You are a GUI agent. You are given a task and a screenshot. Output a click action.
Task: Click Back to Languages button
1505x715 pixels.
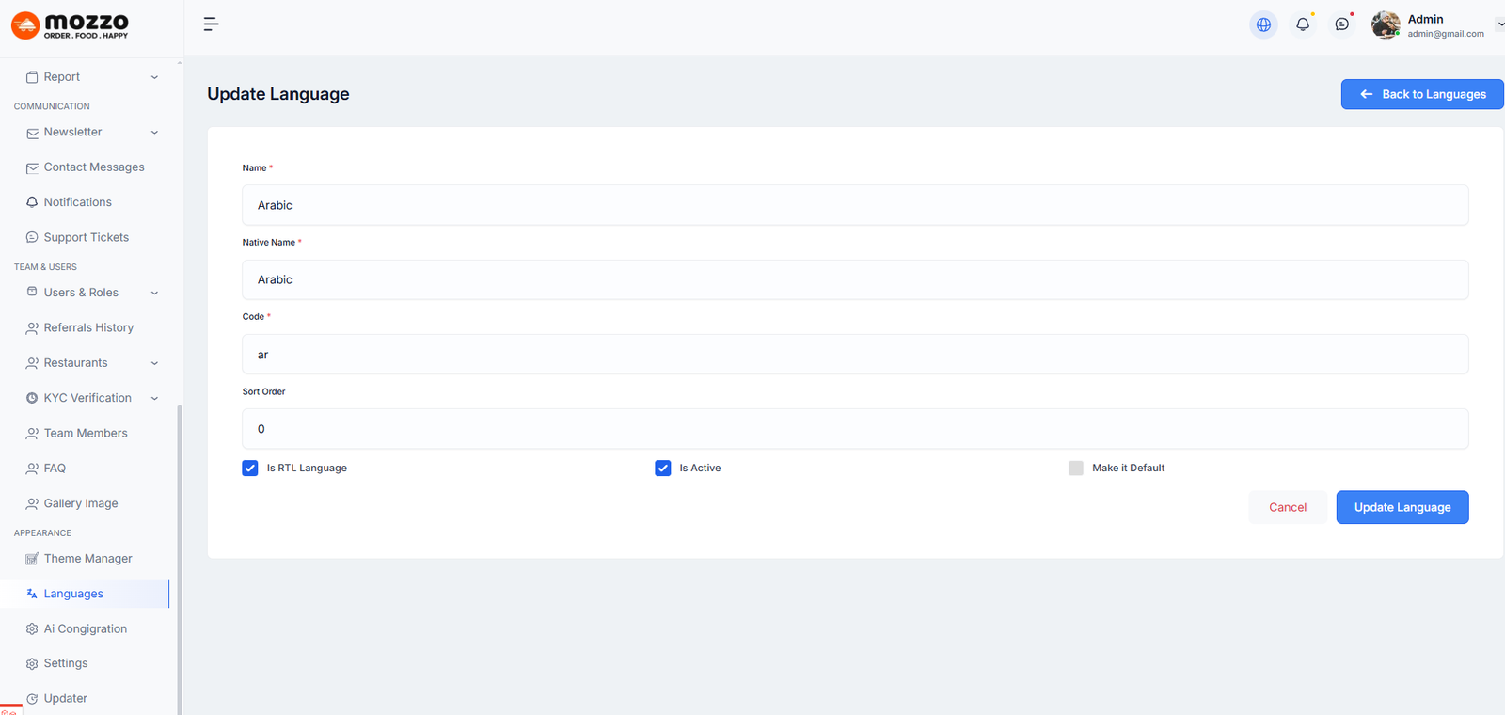point(1421,94)
